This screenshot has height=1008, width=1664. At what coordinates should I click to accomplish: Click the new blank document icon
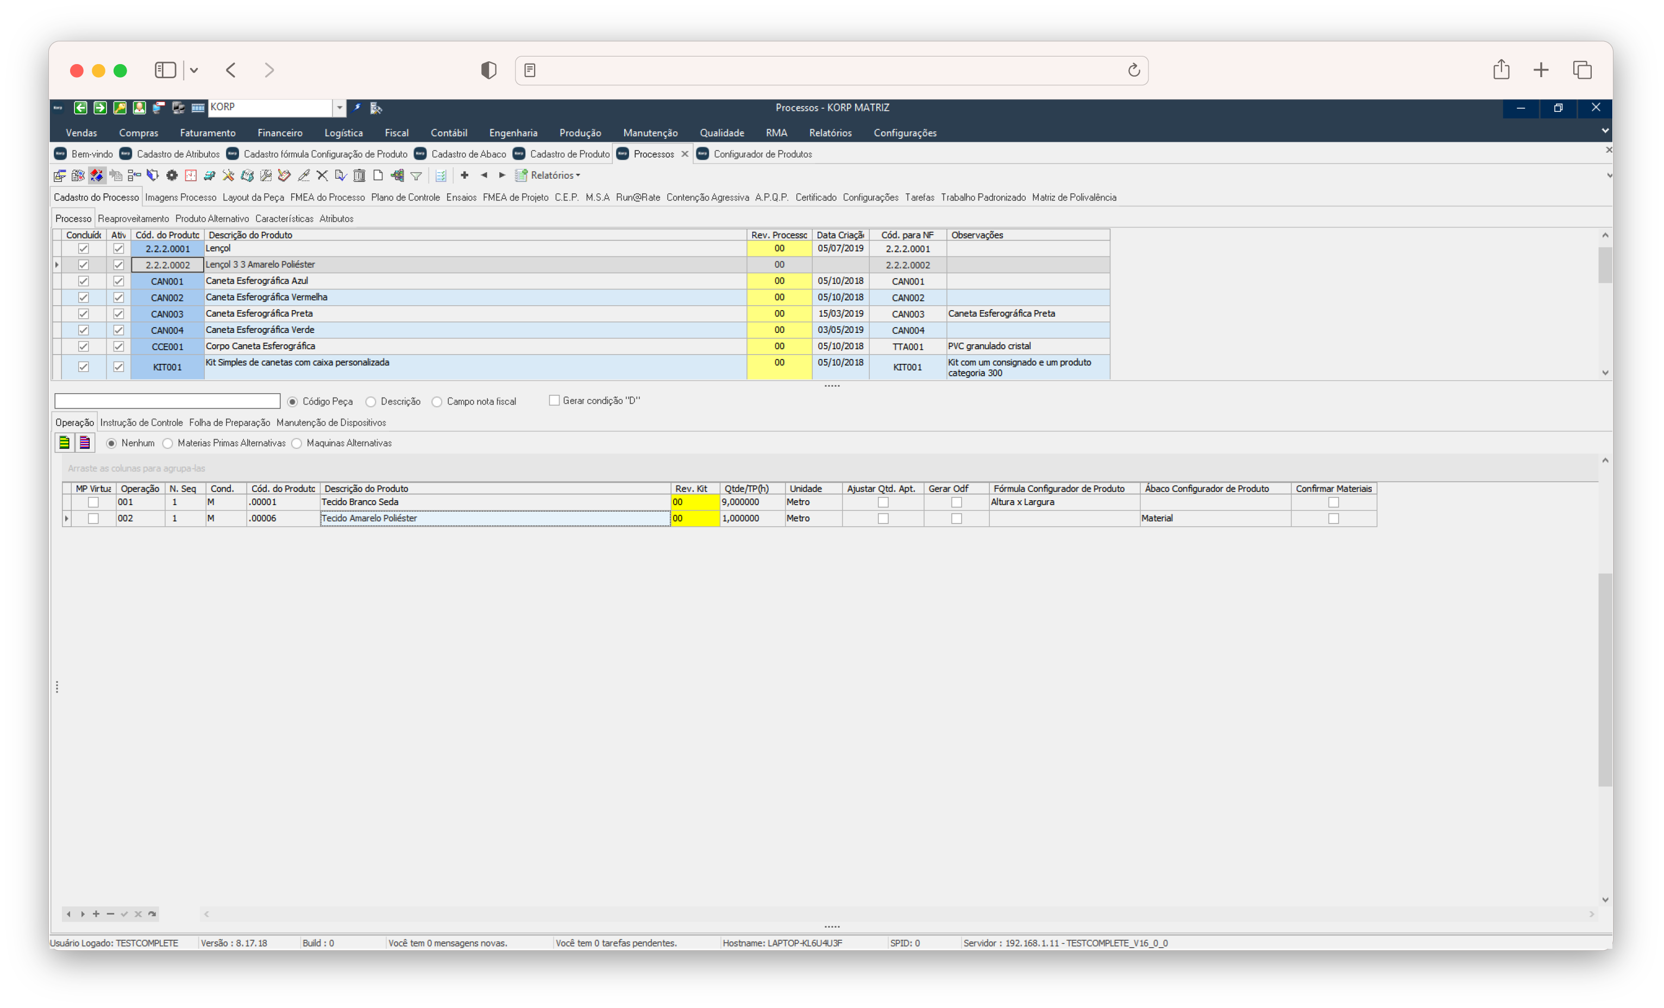(377, 175)
